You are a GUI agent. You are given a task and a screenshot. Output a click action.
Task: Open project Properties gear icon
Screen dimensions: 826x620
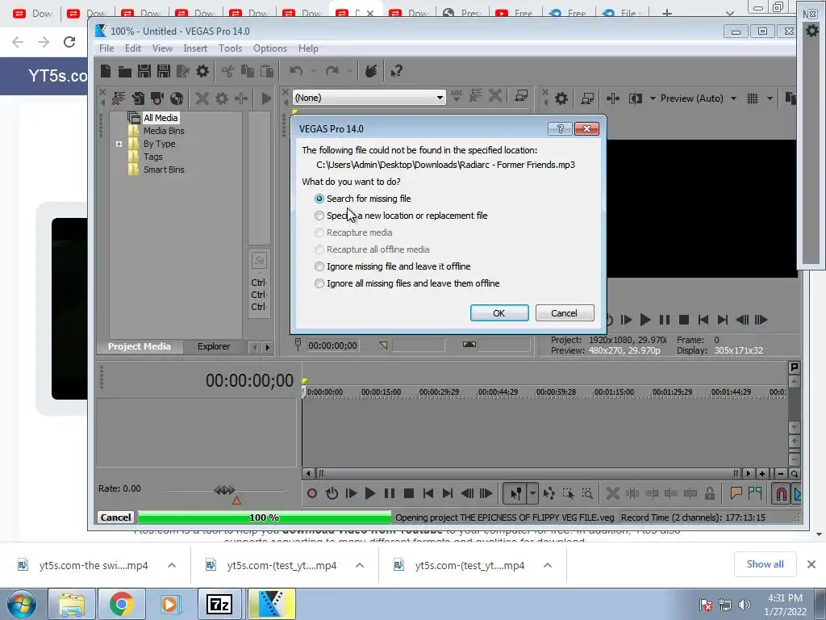(x=202, y=71)
